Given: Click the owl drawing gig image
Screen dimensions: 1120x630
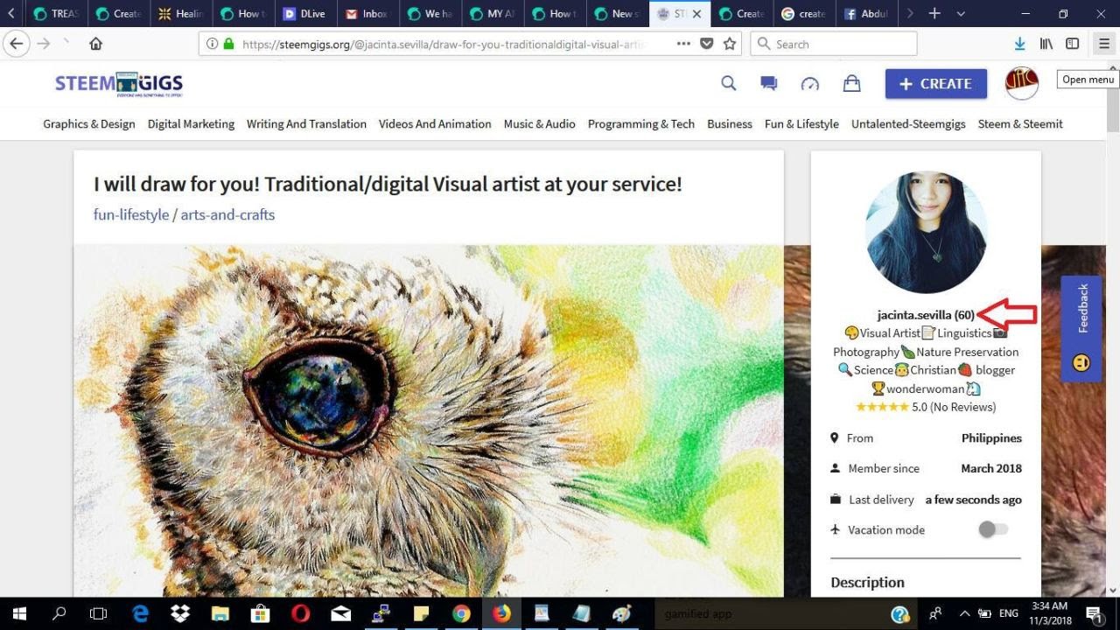Looking at the screenshot, I should 429,420.
